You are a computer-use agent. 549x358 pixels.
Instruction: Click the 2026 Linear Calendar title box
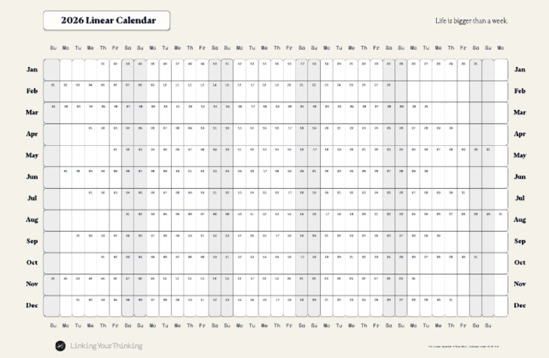pyautogui.click(x=108, y=21)
